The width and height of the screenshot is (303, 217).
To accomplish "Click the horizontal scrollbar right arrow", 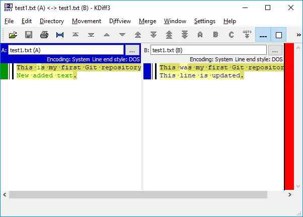I will pos(289,194).
